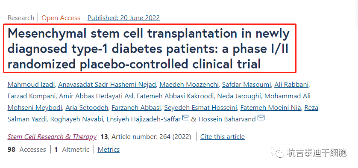Open author Mahmoud Izadi's profile link

(x=31, y=85)
